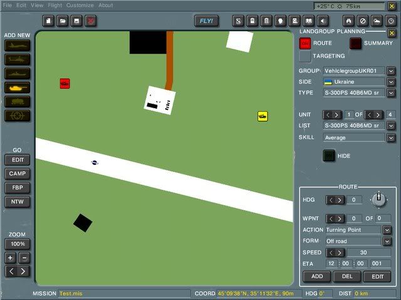This screenshot has width=401, height=300.
Task: Click the open mission folder icon
Action: pos(63,21)
